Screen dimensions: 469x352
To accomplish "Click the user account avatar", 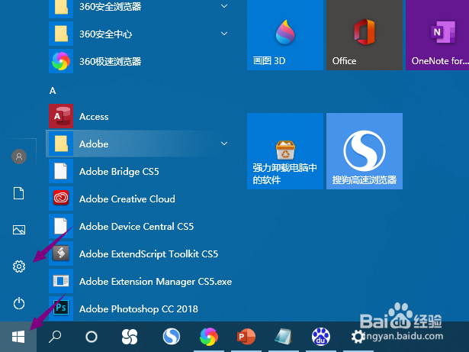I will click(x=19, y=157).
